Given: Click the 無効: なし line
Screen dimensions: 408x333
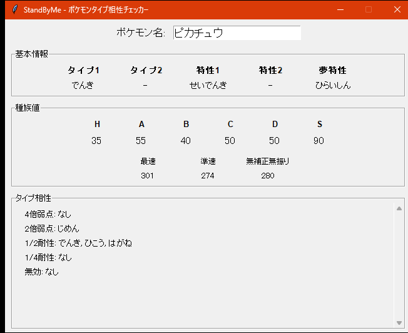Looking at the screenshot, I should click(x=42, y=272).
